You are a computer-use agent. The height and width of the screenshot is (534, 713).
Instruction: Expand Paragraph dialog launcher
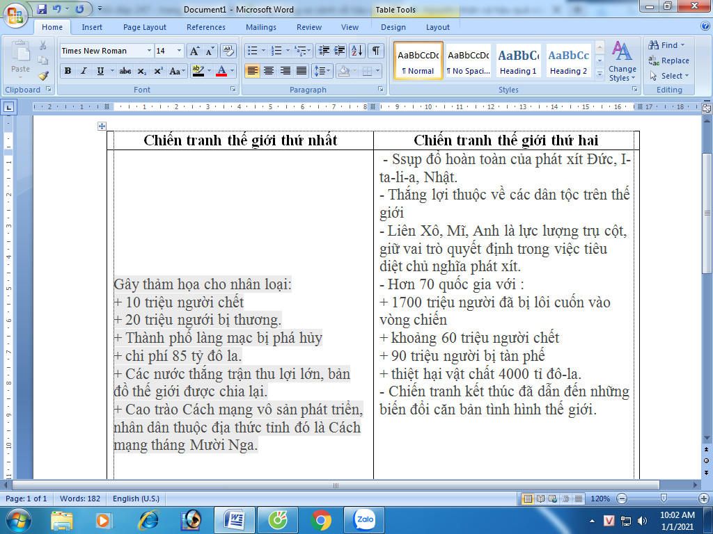(x=381, y=89)
